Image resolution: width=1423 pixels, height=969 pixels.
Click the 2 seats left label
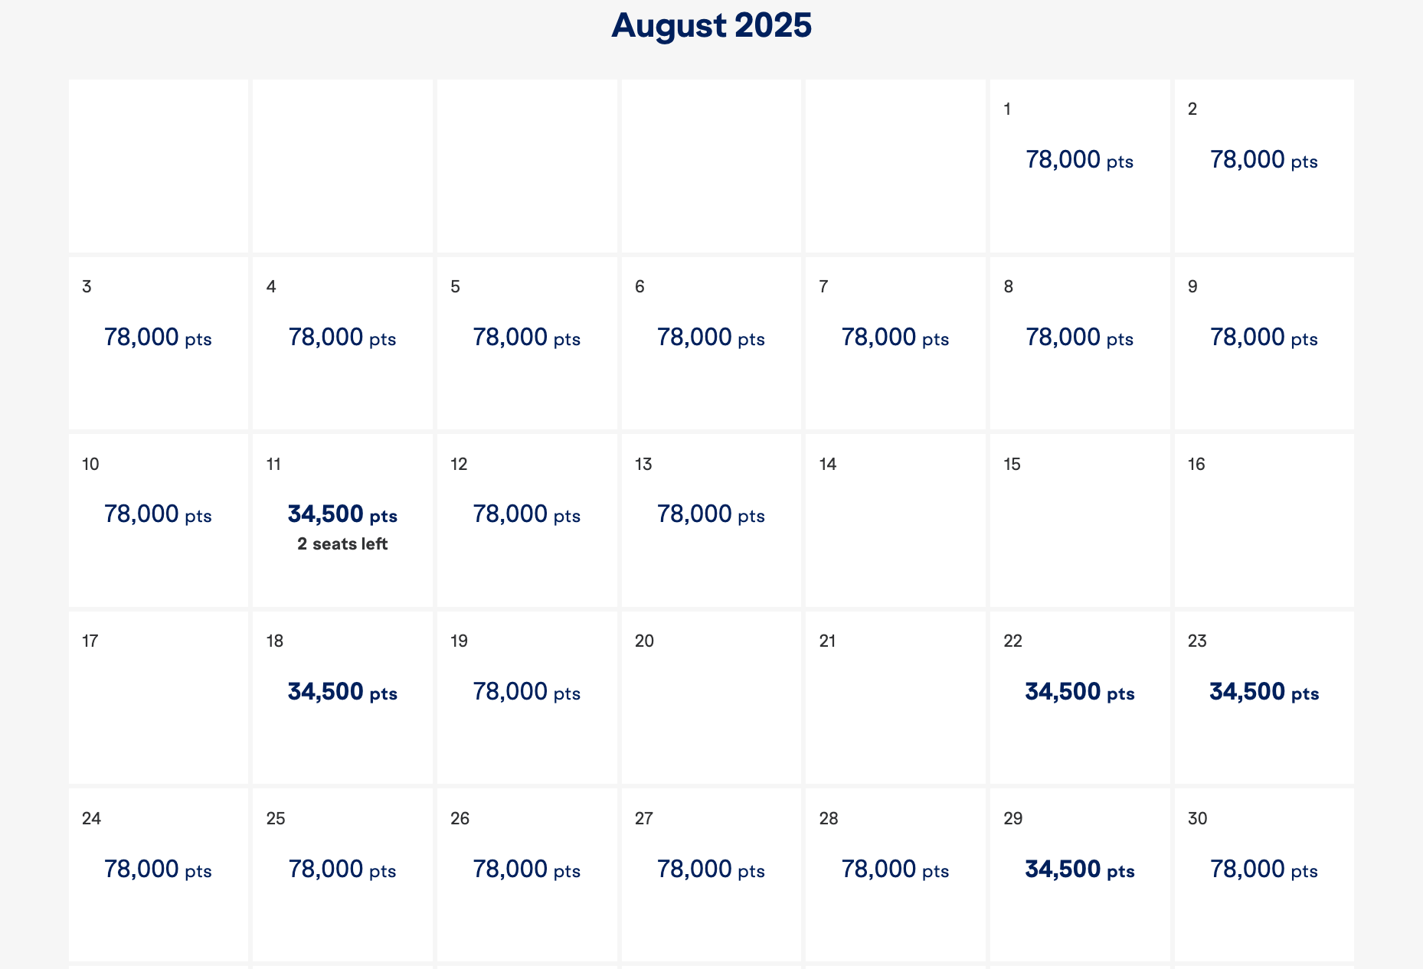[x=342, y=543]
